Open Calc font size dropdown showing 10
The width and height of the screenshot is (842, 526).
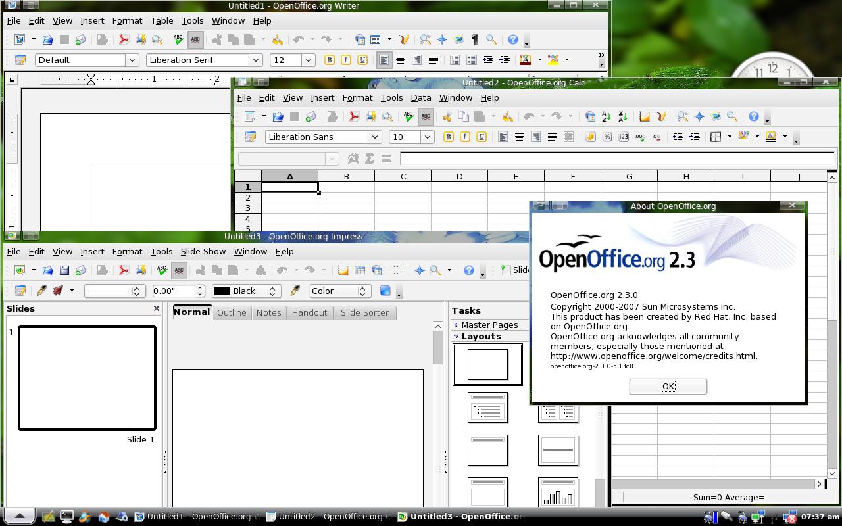point(427,137)
